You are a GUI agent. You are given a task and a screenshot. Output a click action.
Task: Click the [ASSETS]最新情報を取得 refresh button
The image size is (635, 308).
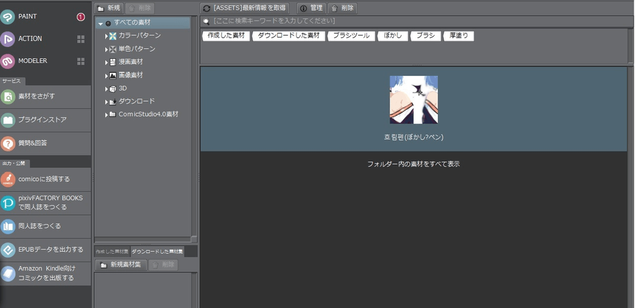(245, 8)
